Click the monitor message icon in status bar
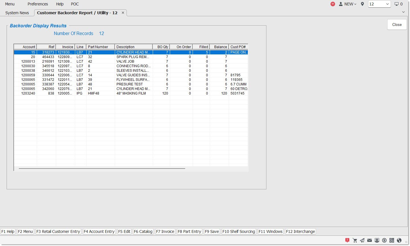Screen dimensions: 410x246 [377, 240]
